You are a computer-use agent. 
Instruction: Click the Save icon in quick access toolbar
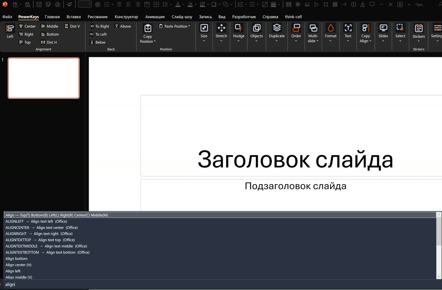click(39, 4)
